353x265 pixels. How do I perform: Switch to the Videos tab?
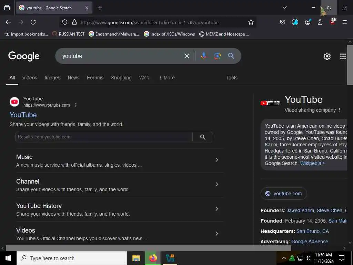click(x=30, y=78)
